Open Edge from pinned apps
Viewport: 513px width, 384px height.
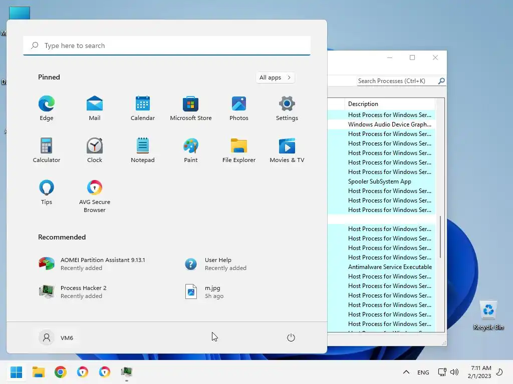pos(47,108)
